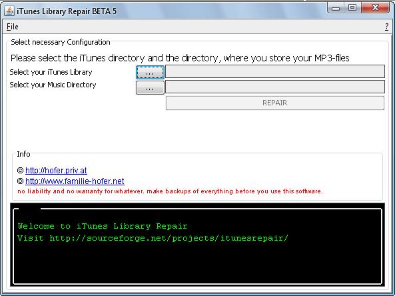This screenshot has width=395, height=296.
Task: Click the 'Select necessary Configuration' group title
Action: point(61,42)
